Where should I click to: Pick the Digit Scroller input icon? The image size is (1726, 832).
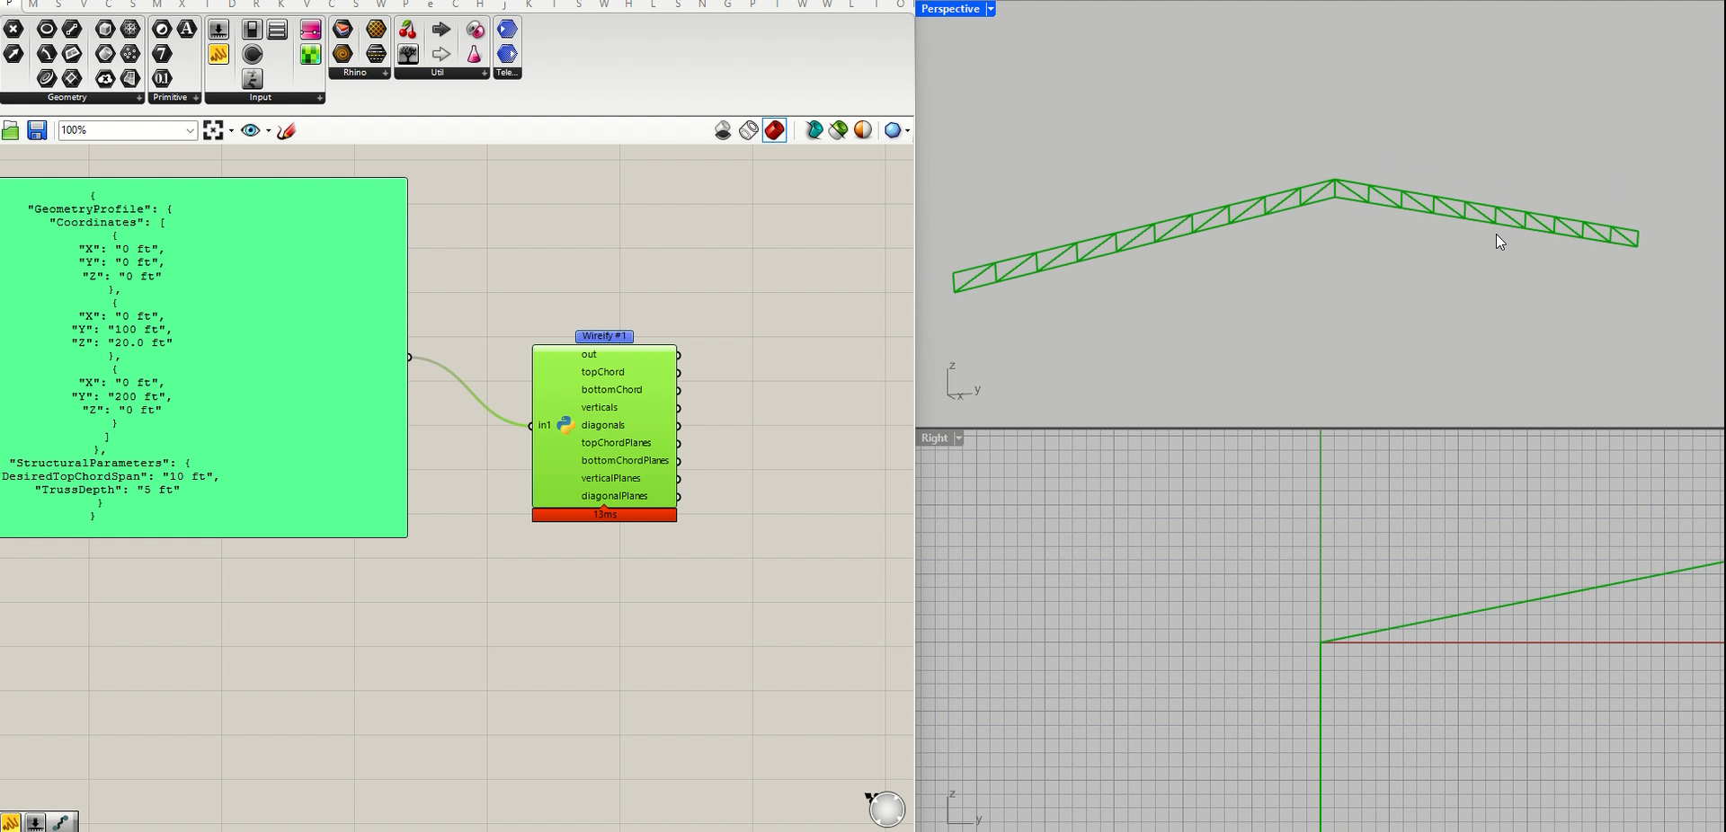253,78
